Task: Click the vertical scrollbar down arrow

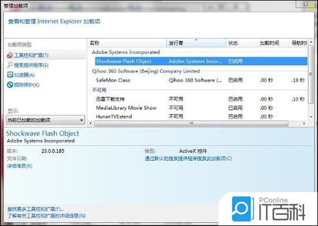Action: [x=311, y=117]
